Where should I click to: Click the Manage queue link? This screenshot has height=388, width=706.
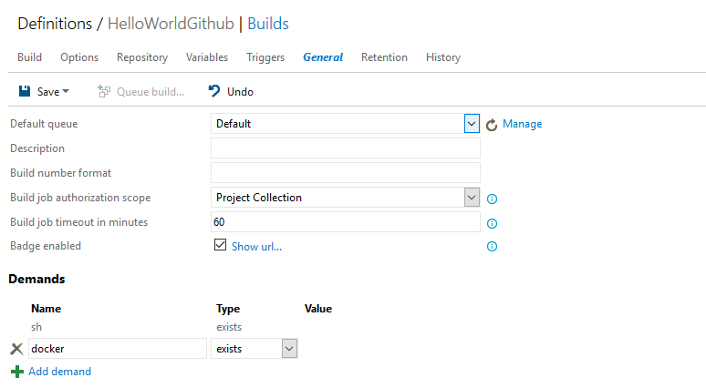[x=522, y=124]
